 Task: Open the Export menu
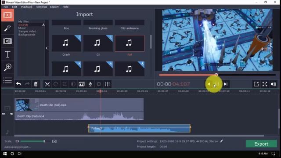[x=54, y=7]
